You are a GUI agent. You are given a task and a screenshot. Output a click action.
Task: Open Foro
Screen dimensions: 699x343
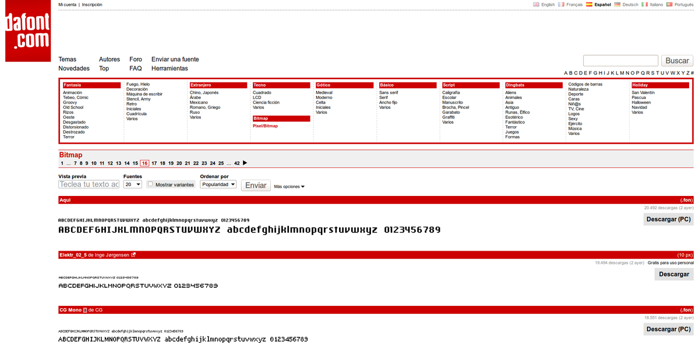(x=136, y=59)
